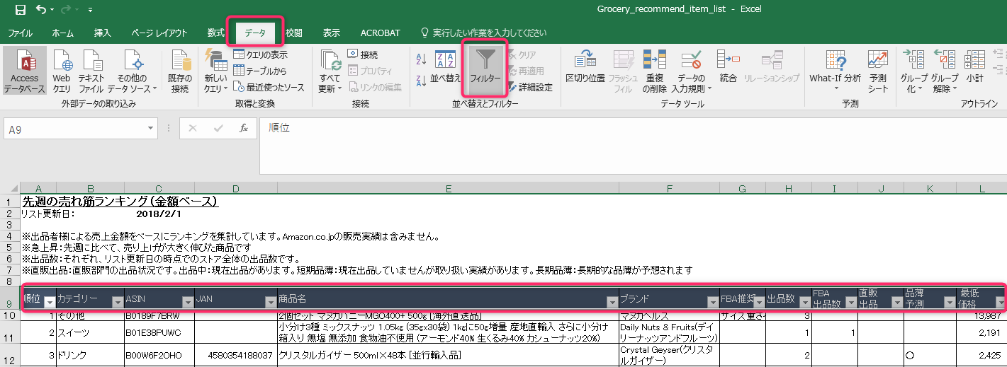The image size is (1007, 367).
Task: Import from text file icon
Action: [x=91, y=64]
